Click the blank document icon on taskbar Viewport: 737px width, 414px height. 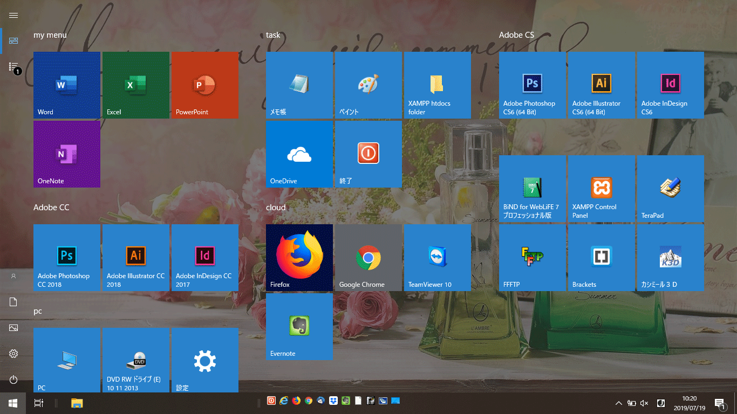coord(358,401)
